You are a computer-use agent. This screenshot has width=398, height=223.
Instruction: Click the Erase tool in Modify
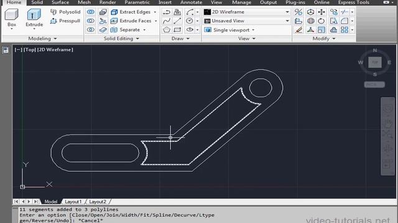coord(298,30)
